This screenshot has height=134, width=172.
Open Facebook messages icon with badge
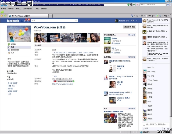coord(25,20)
